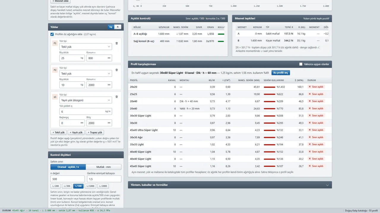Click the 'A–B açıklığı' row
This screenshot has height=213, width=380.
click(178, 34)
